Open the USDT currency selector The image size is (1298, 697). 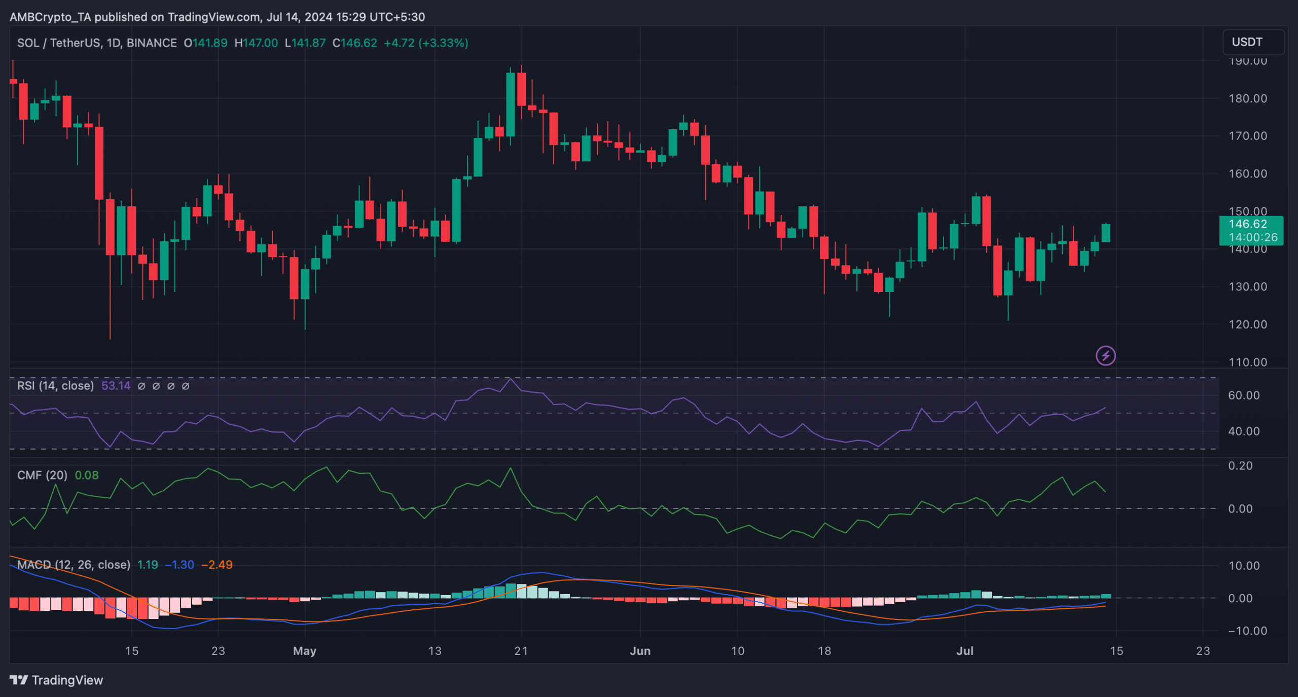[x=1253, y=42]
